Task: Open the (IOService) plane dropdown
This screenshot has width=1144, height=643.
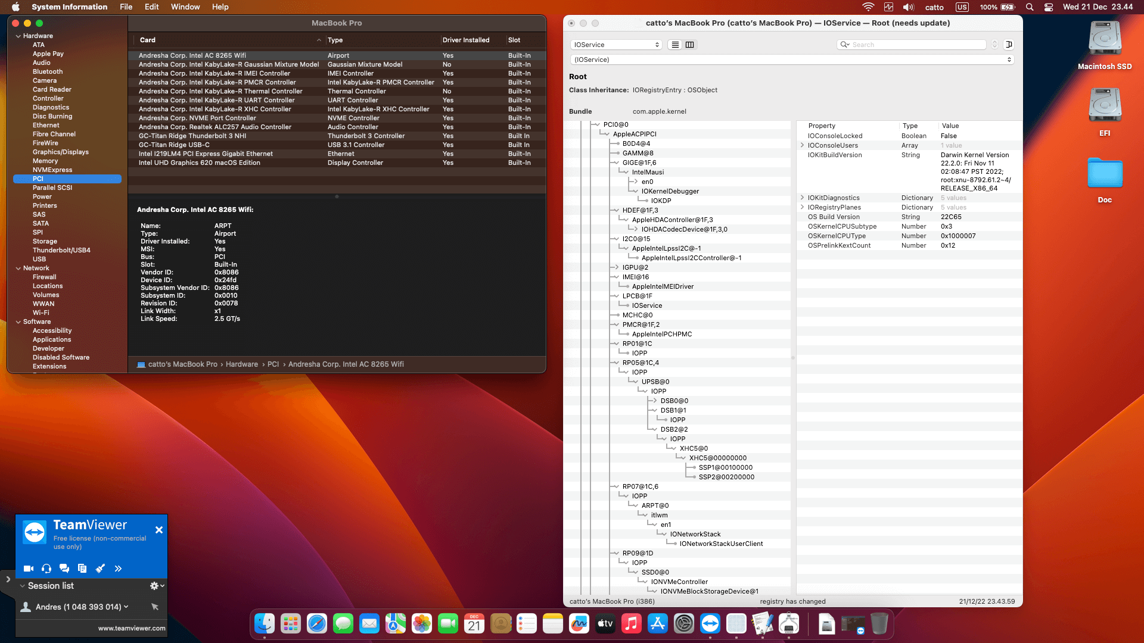Action: (x=792, y=60)
